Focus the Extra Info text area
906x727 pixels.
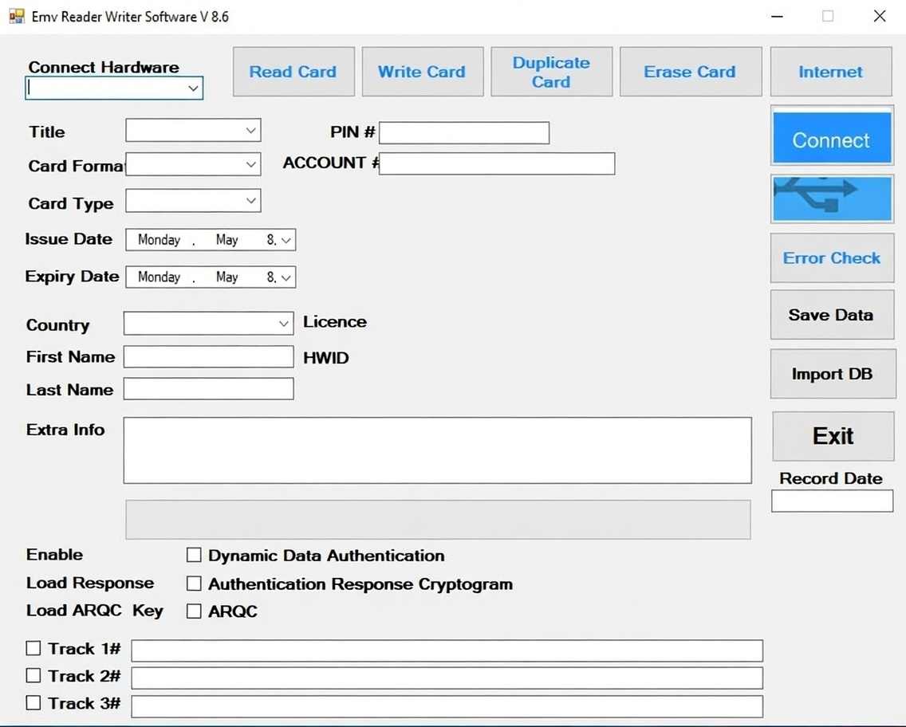click(x=437, y=450)
